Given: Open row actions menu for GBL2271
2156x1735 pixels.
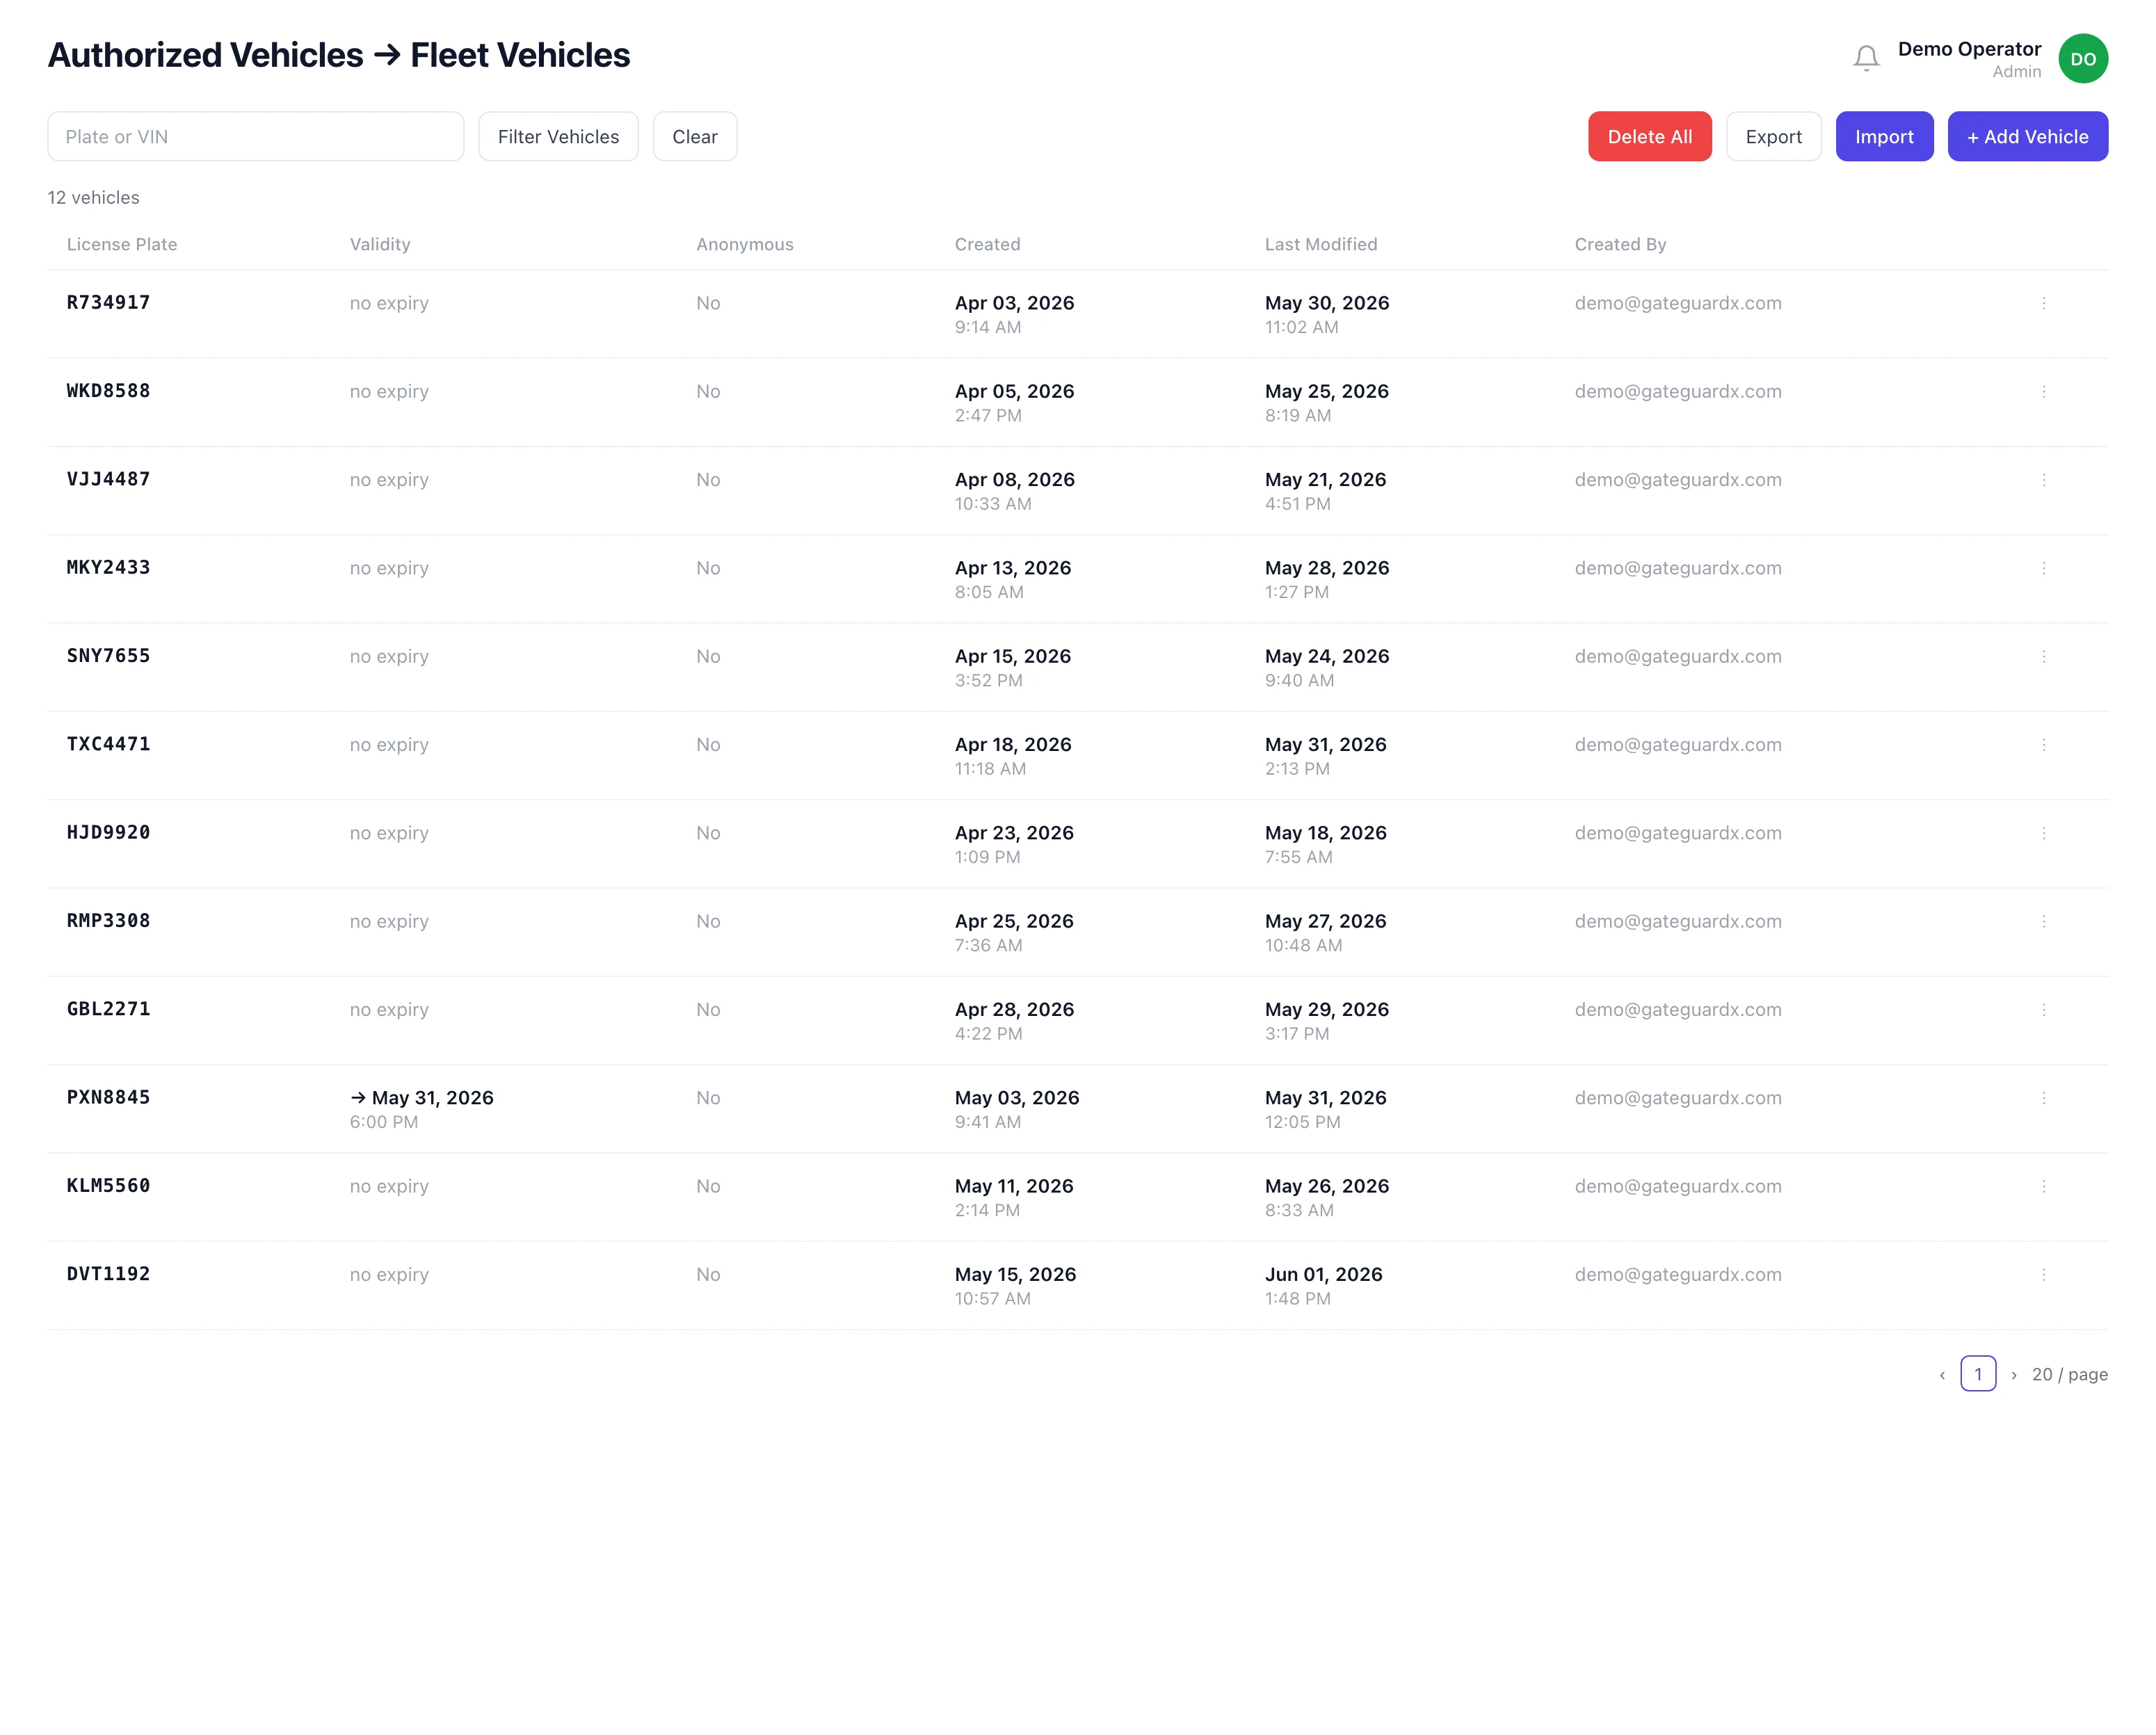Looking at the screenshot, I should pyautogui.click(x=2044, y=1010).
